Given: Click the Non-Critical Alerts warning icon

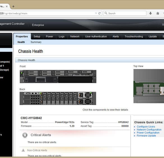Looking at the screenshot, I should (x=23, y=150).
